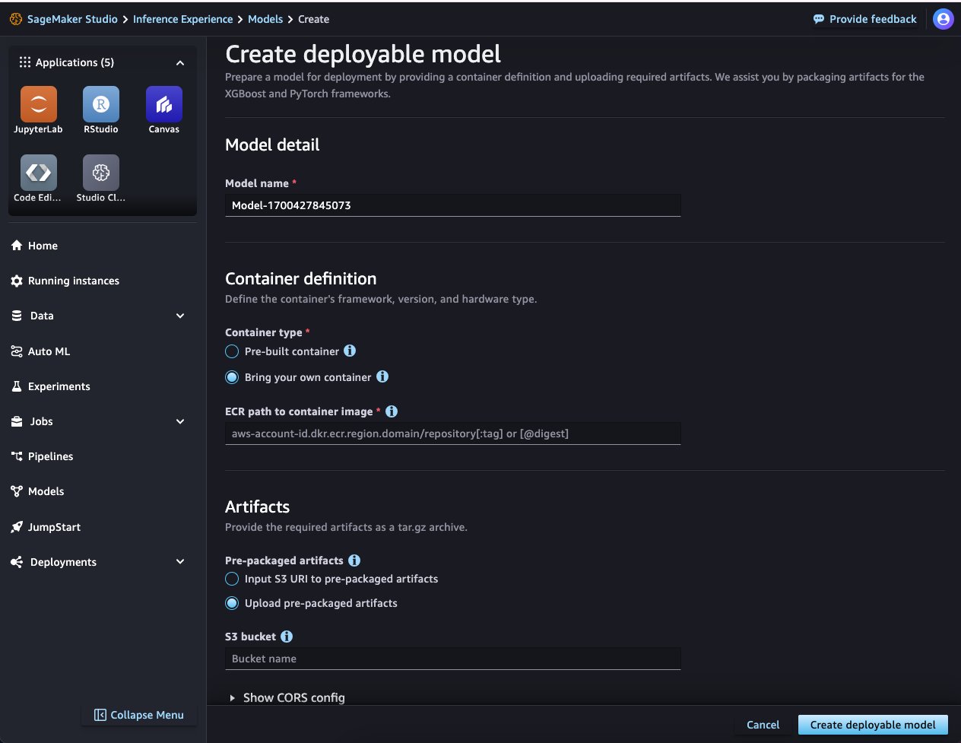Expand the Jobs menu section

(180, 421)
